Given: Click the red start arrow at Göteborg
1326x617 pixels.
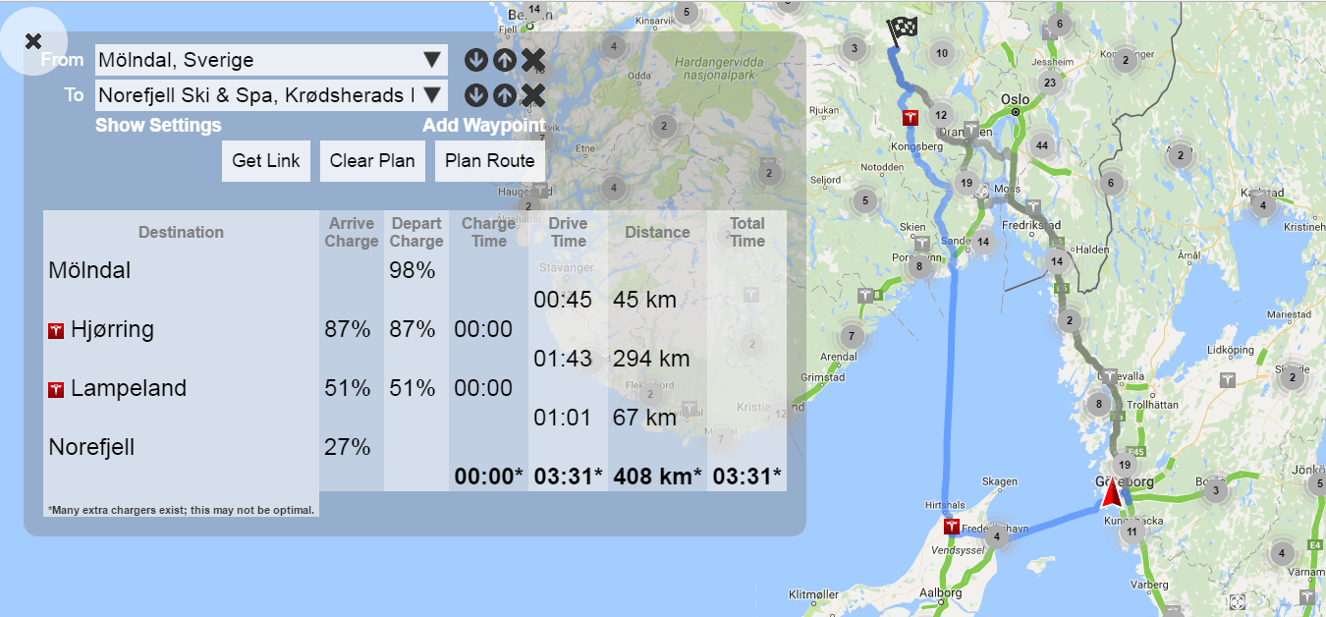Looking at the screenshot, I should pyautogui.click(x=1112, y=491).
